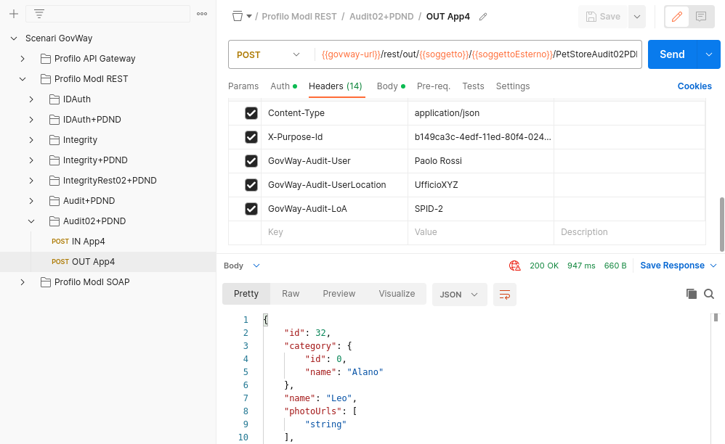Switch to the Params tab
Screen dimensions: 725x444
click(x=243, y=86)
